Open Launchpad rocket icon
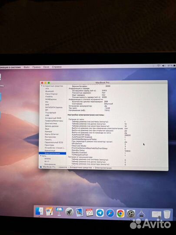 point(69,212)
